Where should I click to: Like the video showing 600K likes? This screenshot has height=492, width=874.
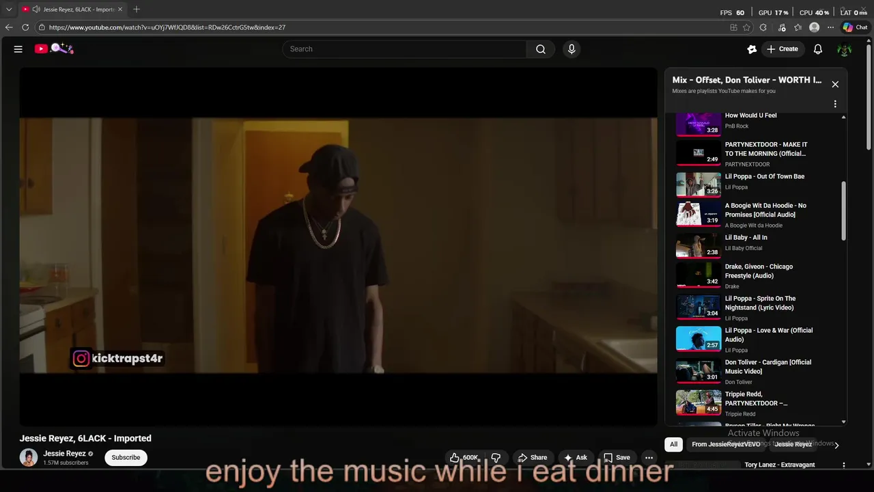tap(464, 457)
